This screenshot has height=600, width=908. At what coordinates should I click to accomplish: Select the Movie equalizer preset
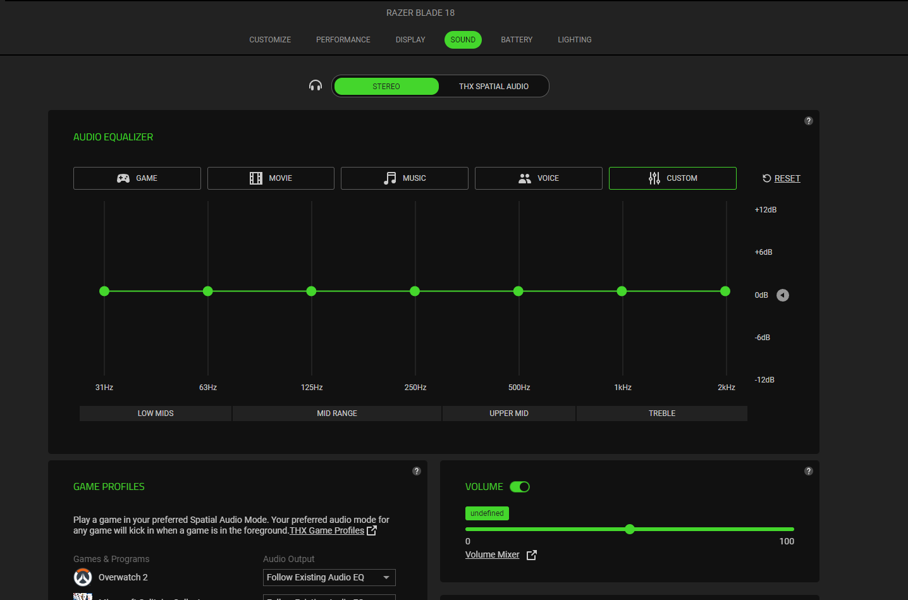271,178
